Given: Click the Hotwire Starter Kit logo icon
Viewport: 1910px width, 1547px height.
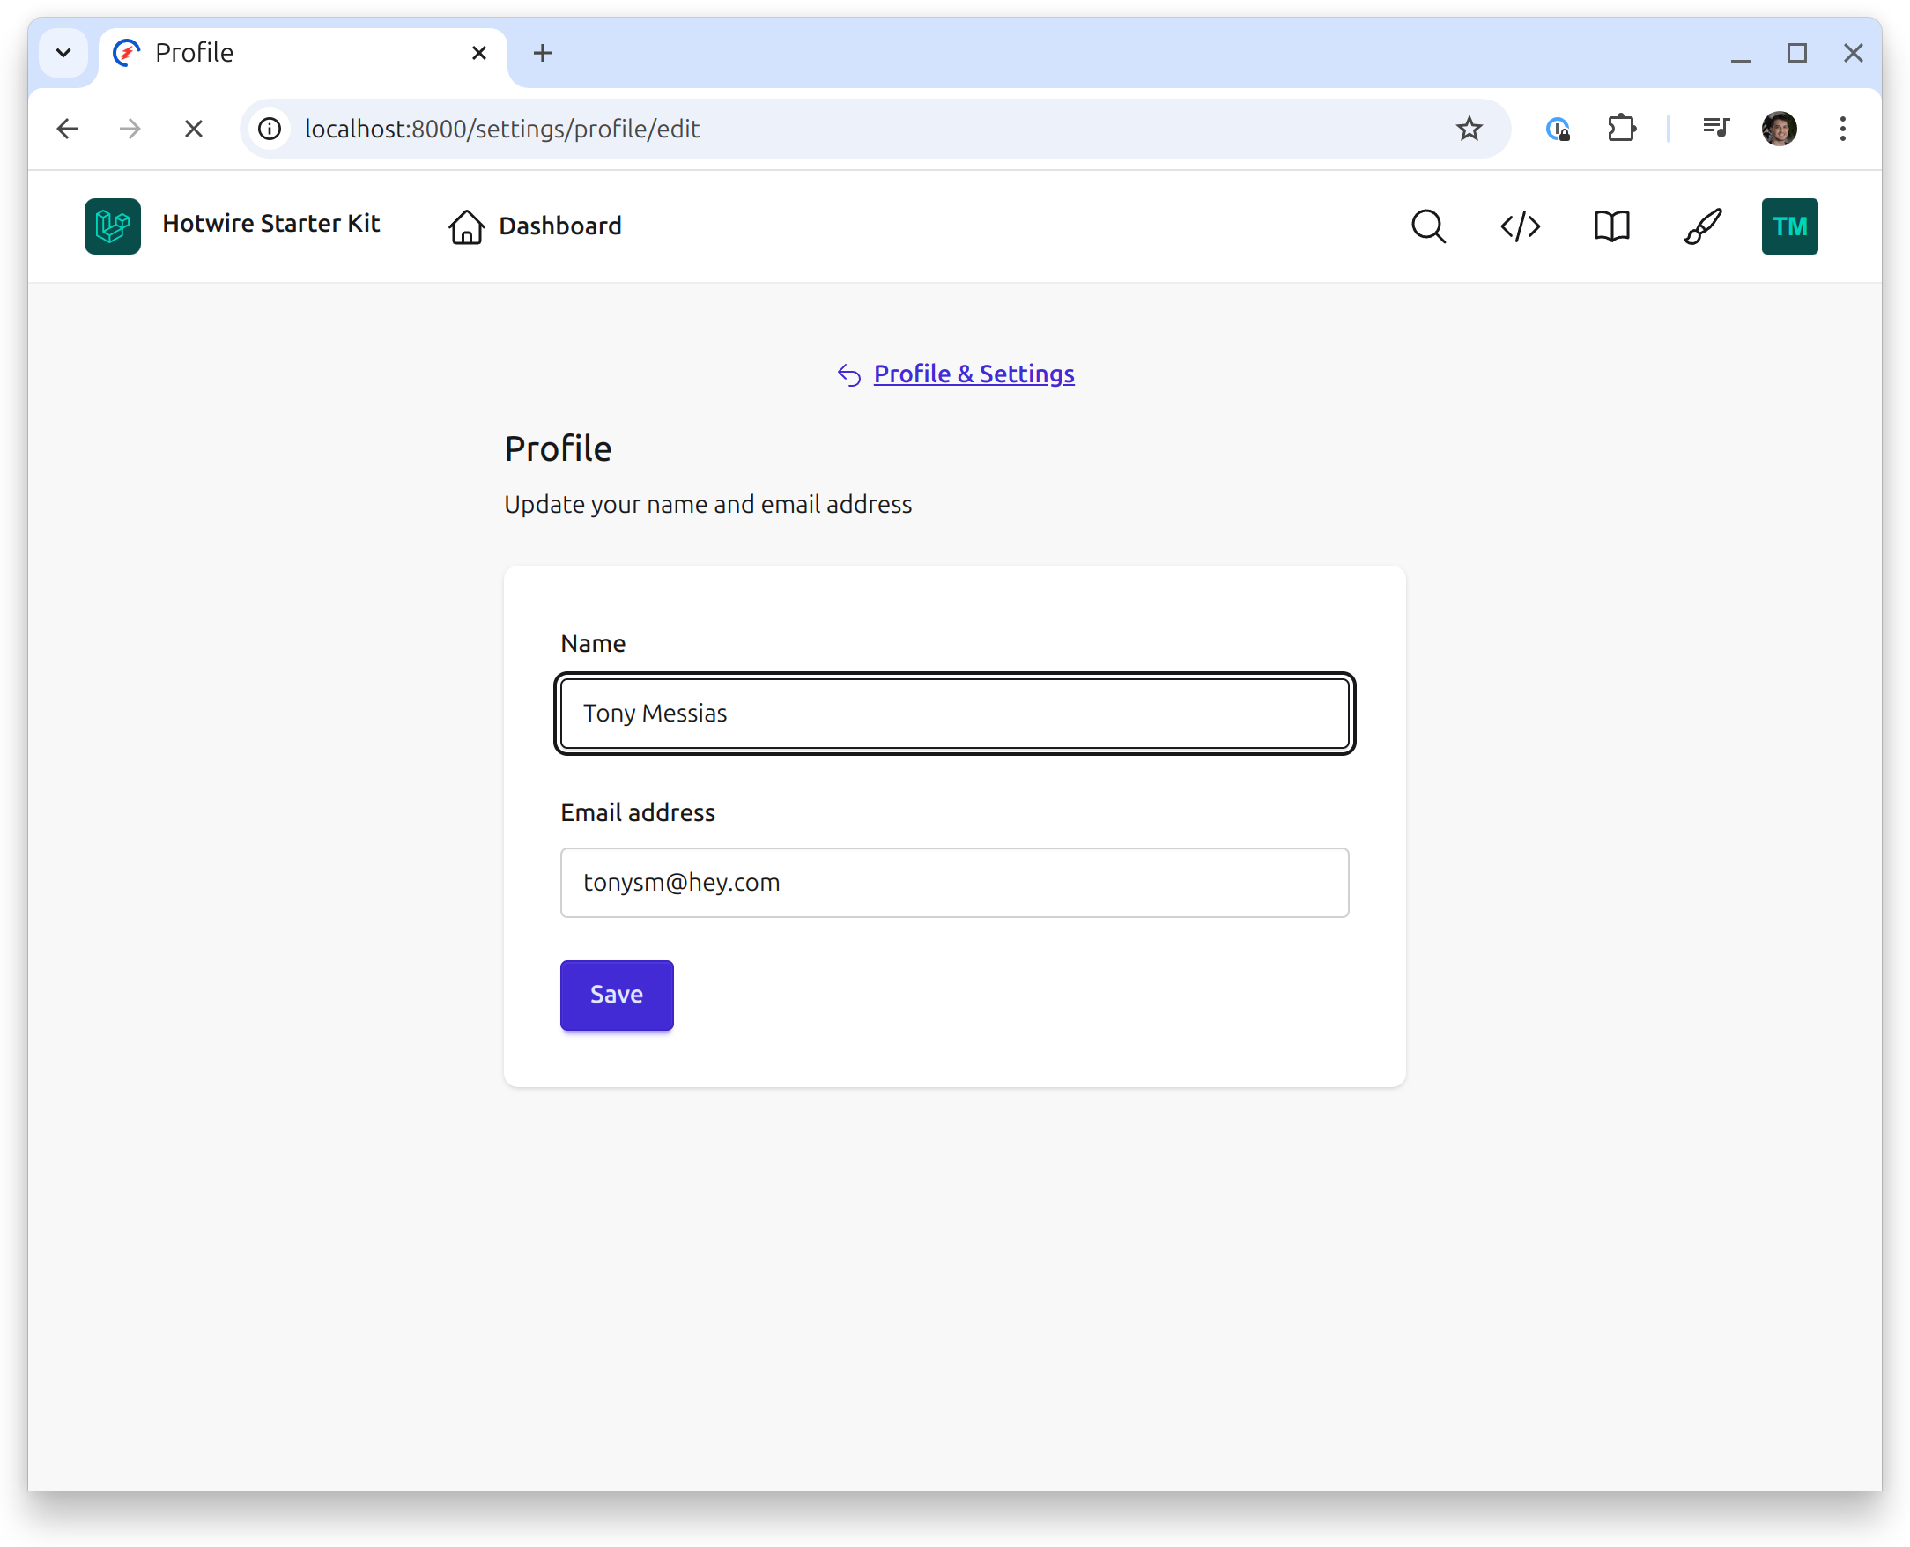Looking at the screenshot, I should (x=113, y=226).
